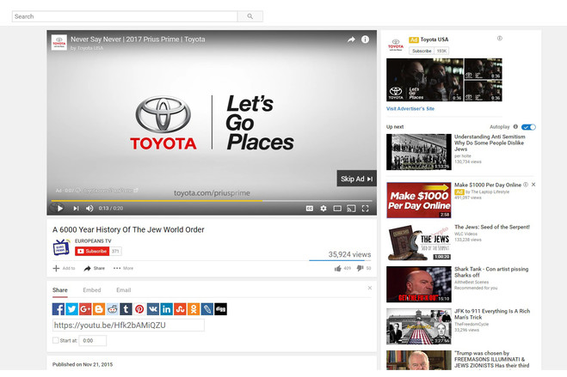This screenshot has height=377, width=567.
Task: Open JFK to 911 Everything Is A Rich Man's Trick title
Action: (492, 313)
